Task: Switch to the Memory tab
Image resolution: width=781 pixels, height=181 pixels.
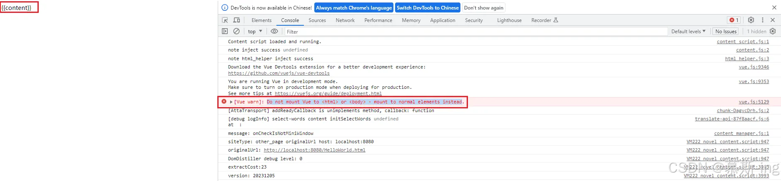Action: tap(411, 20)
